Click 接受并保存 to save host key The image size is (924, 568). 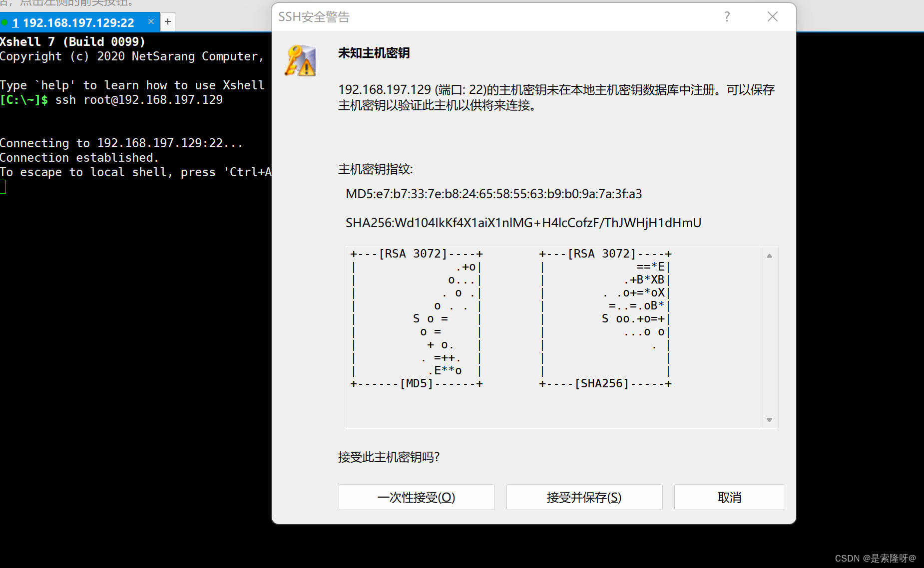(584, 497)
